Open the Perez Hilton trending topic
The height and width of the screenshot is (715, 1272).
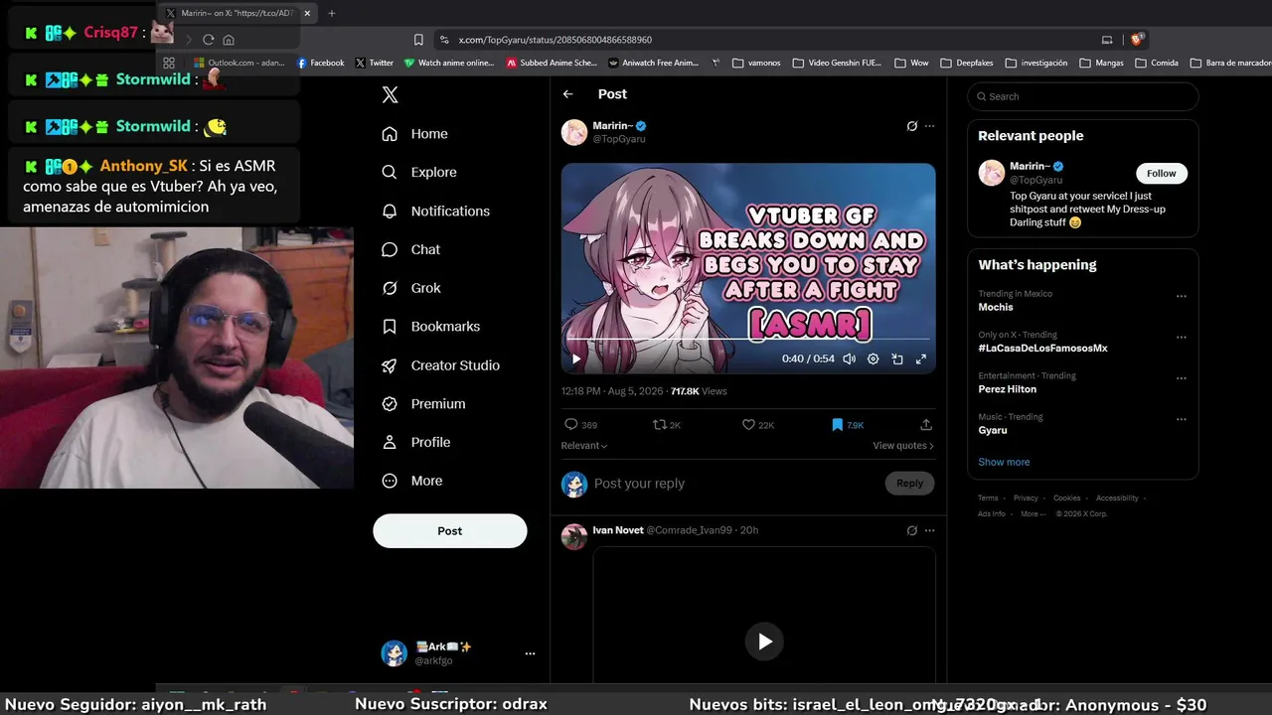1008,389
